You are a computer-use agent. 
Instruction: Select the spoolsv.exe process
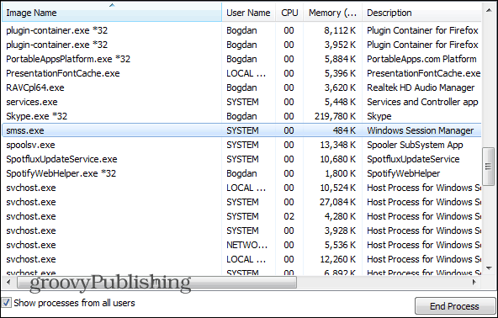pyautogui.click(x=241, y=145)
